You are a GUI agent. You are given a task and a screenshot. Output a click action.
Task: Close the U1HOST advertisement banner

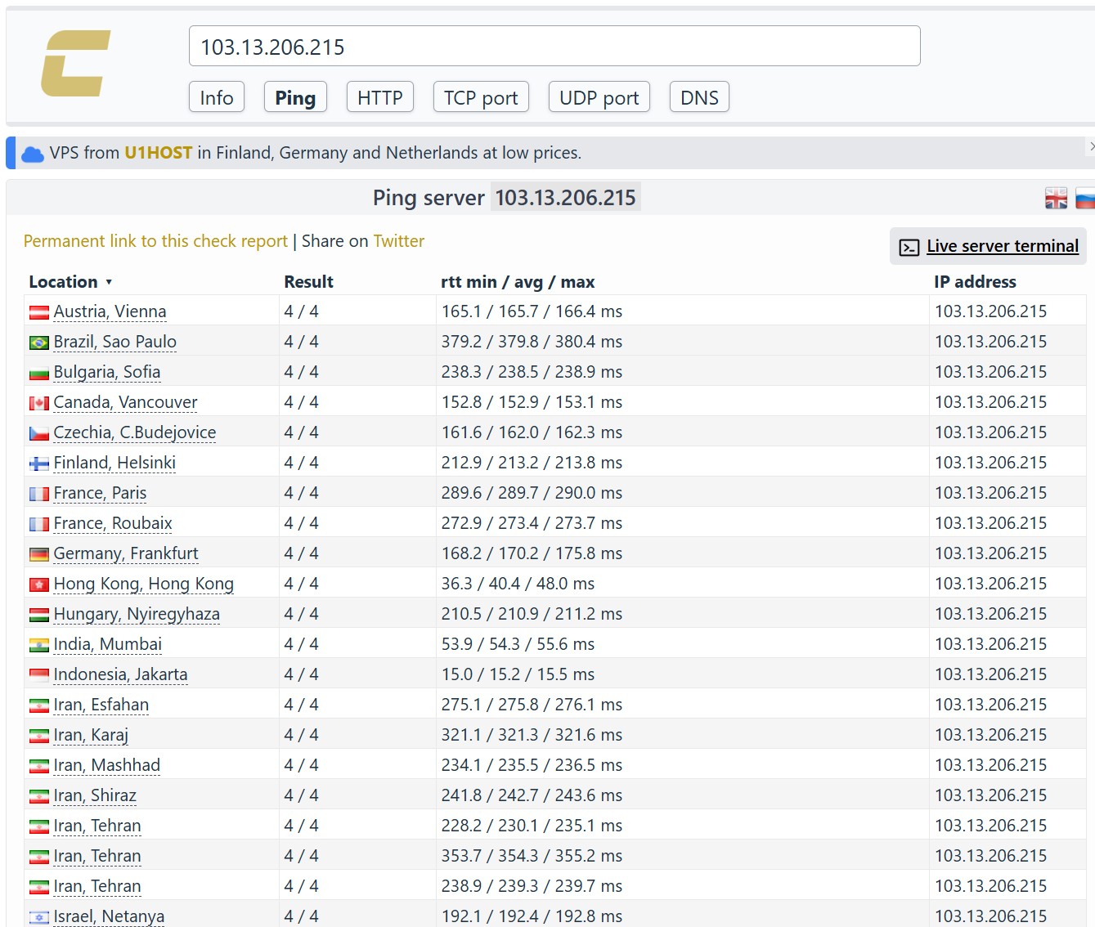point(1091,146)
